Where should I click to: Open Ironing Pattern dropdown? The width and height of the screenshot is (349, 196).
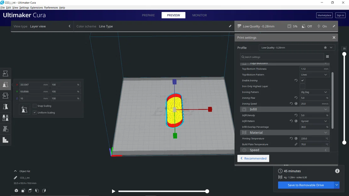click(x=314, y=92)
